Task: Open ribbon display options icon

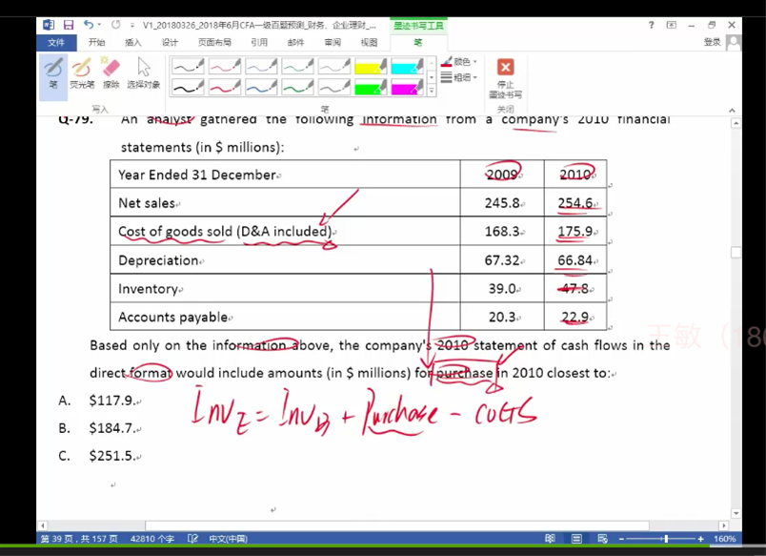Action: point(672,25)
